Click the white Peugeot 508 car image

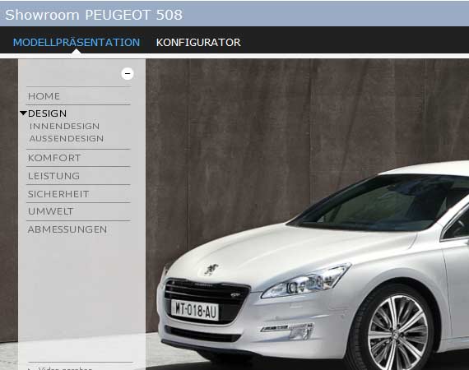(313, 266)
